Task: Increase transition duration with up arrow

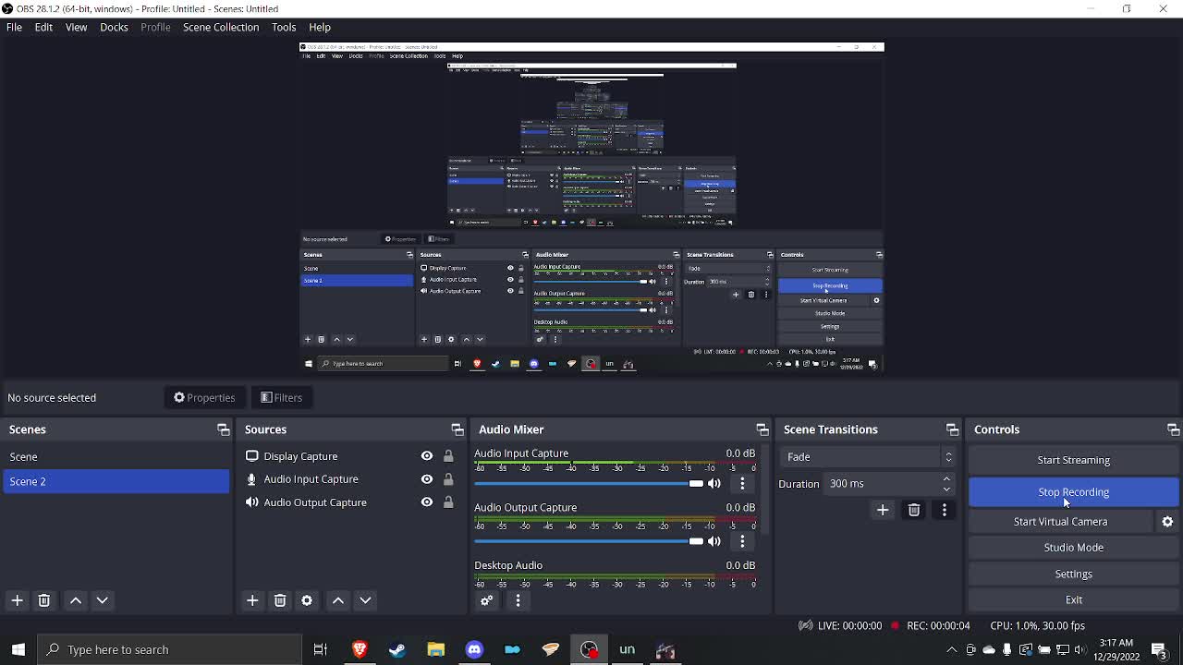Action: point(946,479)
